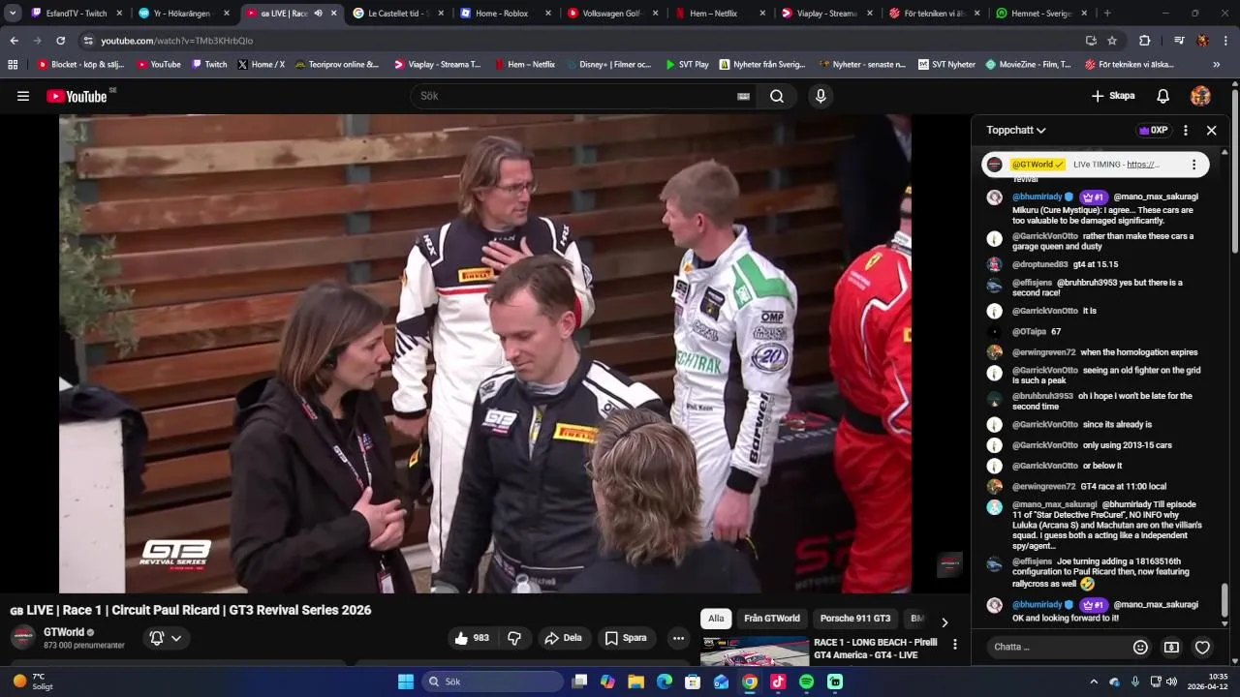Send a heart reaction in chat
The height and width of the screenshot is (697, 1240).
pos(1202,647)
